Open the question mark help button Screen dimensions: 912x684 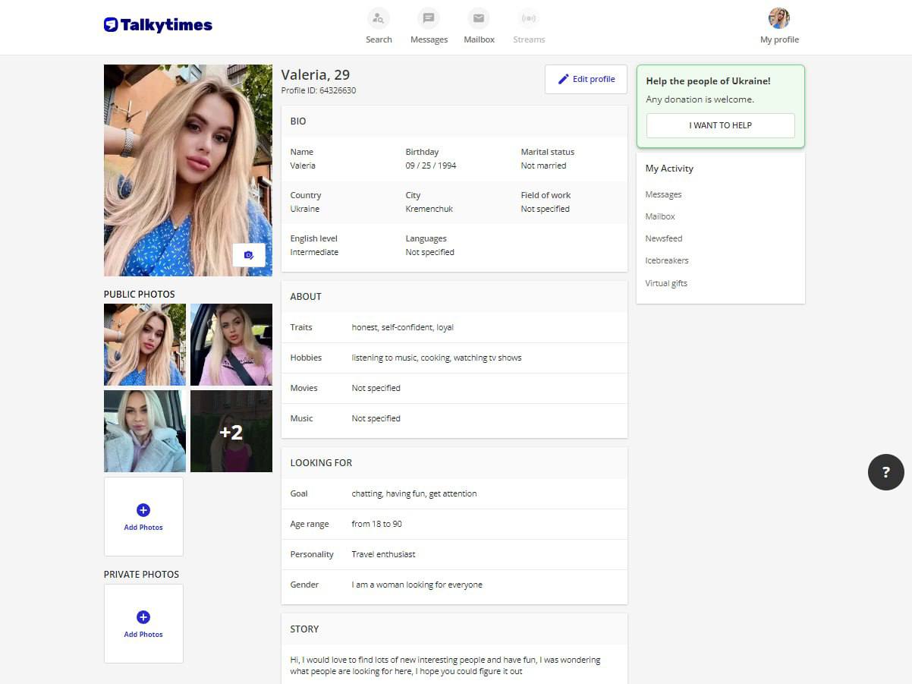pyautogui.click(x=885, y=472)
